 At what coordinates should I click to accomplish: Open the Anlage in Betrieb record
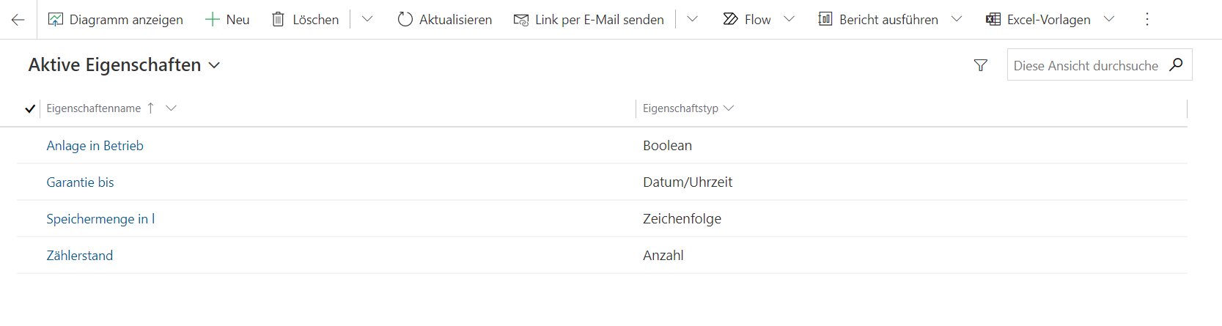click(x=95, y=146)
